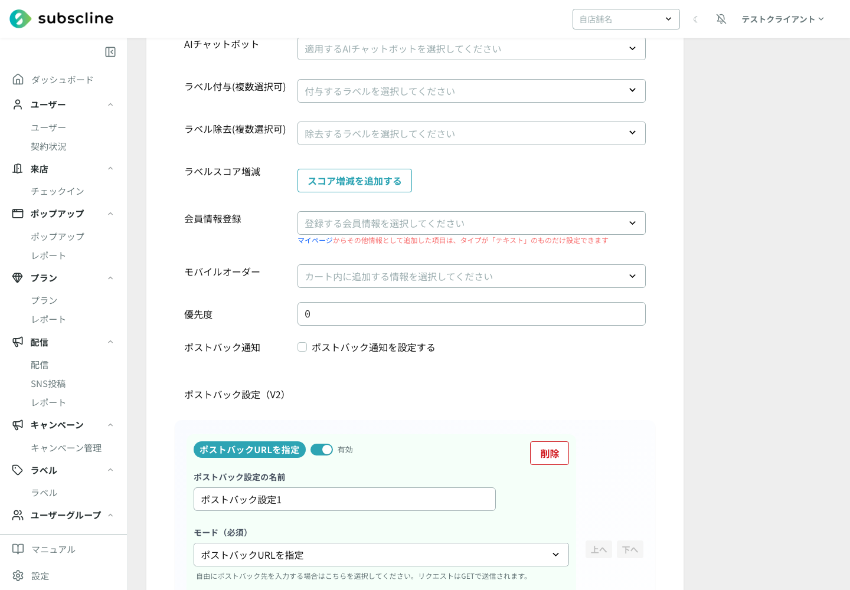Viewport: 850px width, 590px height.
Task: Enable ポストバック通知を設定する checkbox
Action: coord(302,347)
